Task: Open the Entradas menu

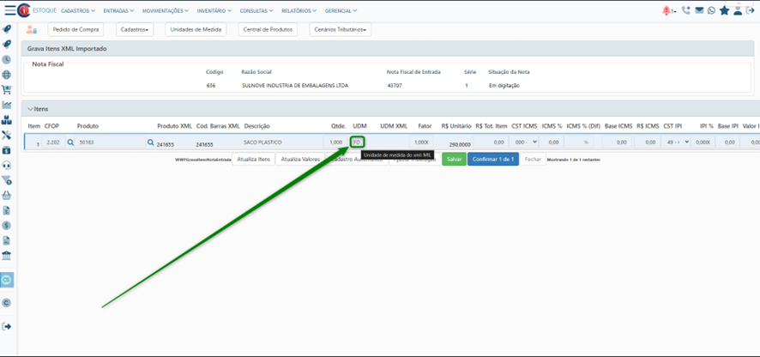Action: click(x=119, y=10)
